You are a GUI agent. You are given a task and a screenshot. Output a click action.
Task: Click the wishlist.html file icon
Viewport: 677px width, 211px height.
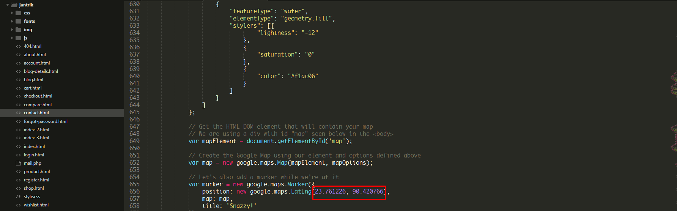point(18,205)
